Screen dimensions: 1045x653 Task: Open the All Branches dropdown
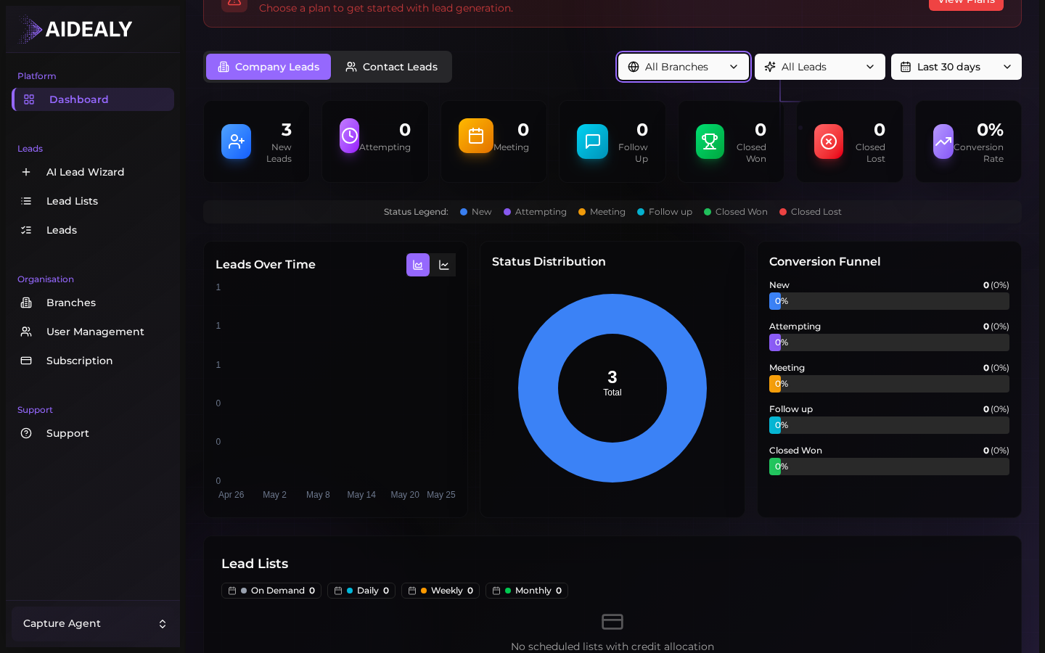(x=684, y=67)
